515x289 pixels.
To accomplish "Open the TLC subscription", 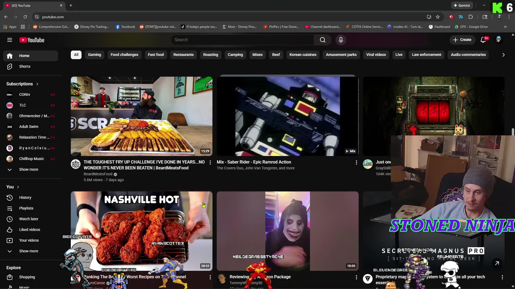I will tap(31, 105).
